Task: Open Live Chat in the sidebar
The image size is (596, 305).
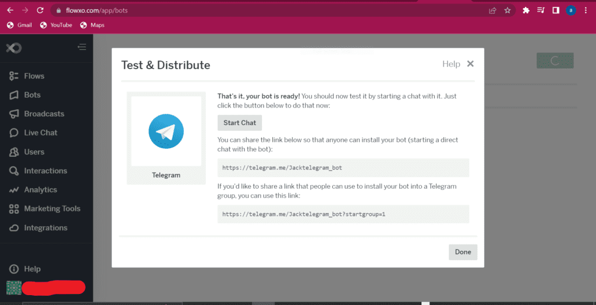Action: pos(33,133)
